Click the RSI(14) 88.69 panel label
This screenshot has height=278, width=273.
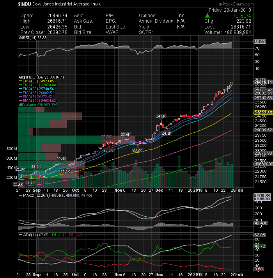pyautogui.click(x=34, y=38)
